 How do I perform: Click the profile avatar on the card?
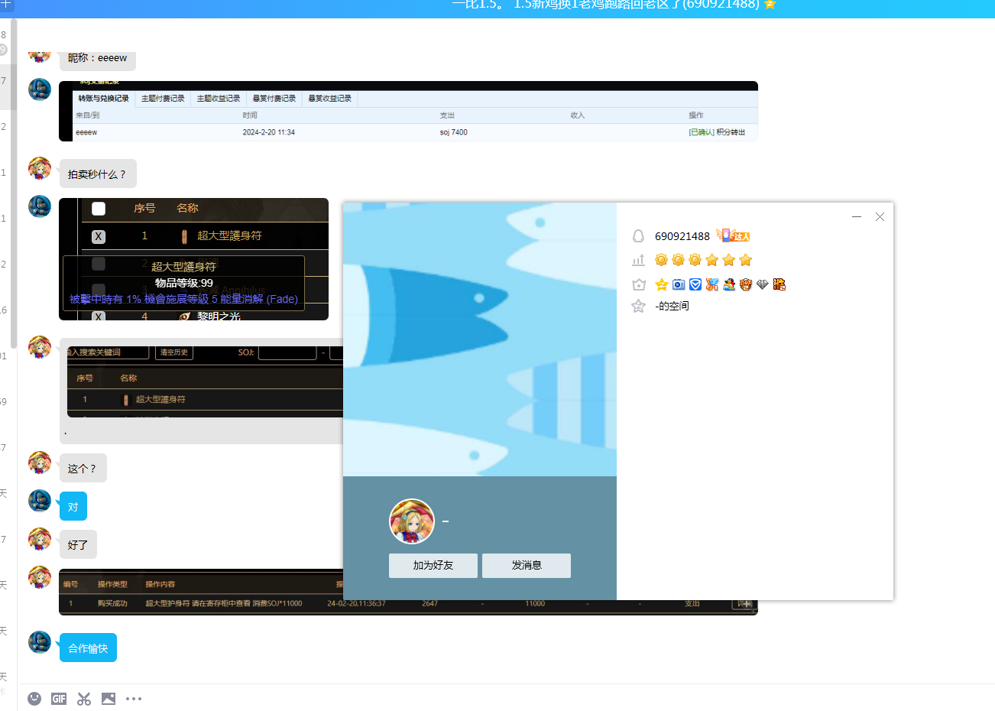[x=412, y=521]
